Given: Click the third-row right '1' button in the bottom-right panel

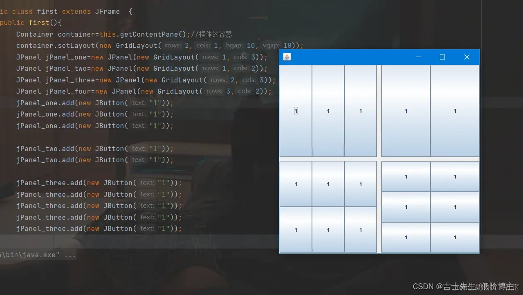Looking at the screenshot, I should (x=455, y=237).
